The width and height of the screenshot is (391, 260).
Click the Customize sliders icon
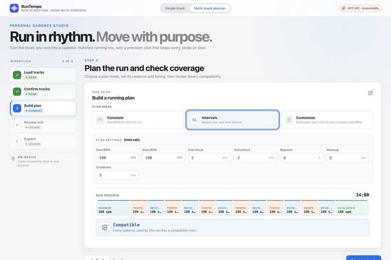pyautogui.click(x=289, y=120)
